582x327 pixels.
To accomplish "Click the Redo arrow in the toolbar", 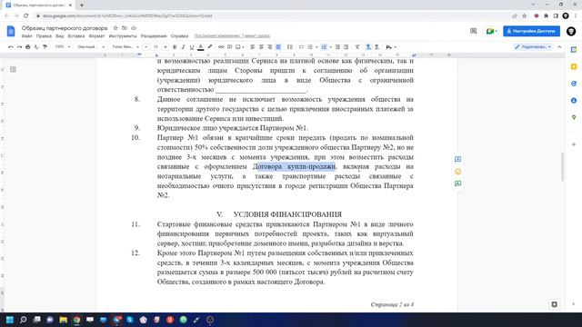I will [19, 47].
